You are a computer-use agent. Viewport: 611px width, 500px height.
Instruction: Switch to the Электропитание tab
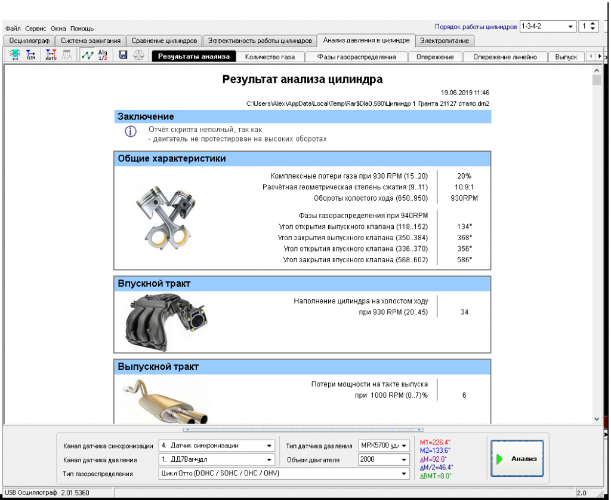point(445,41)
